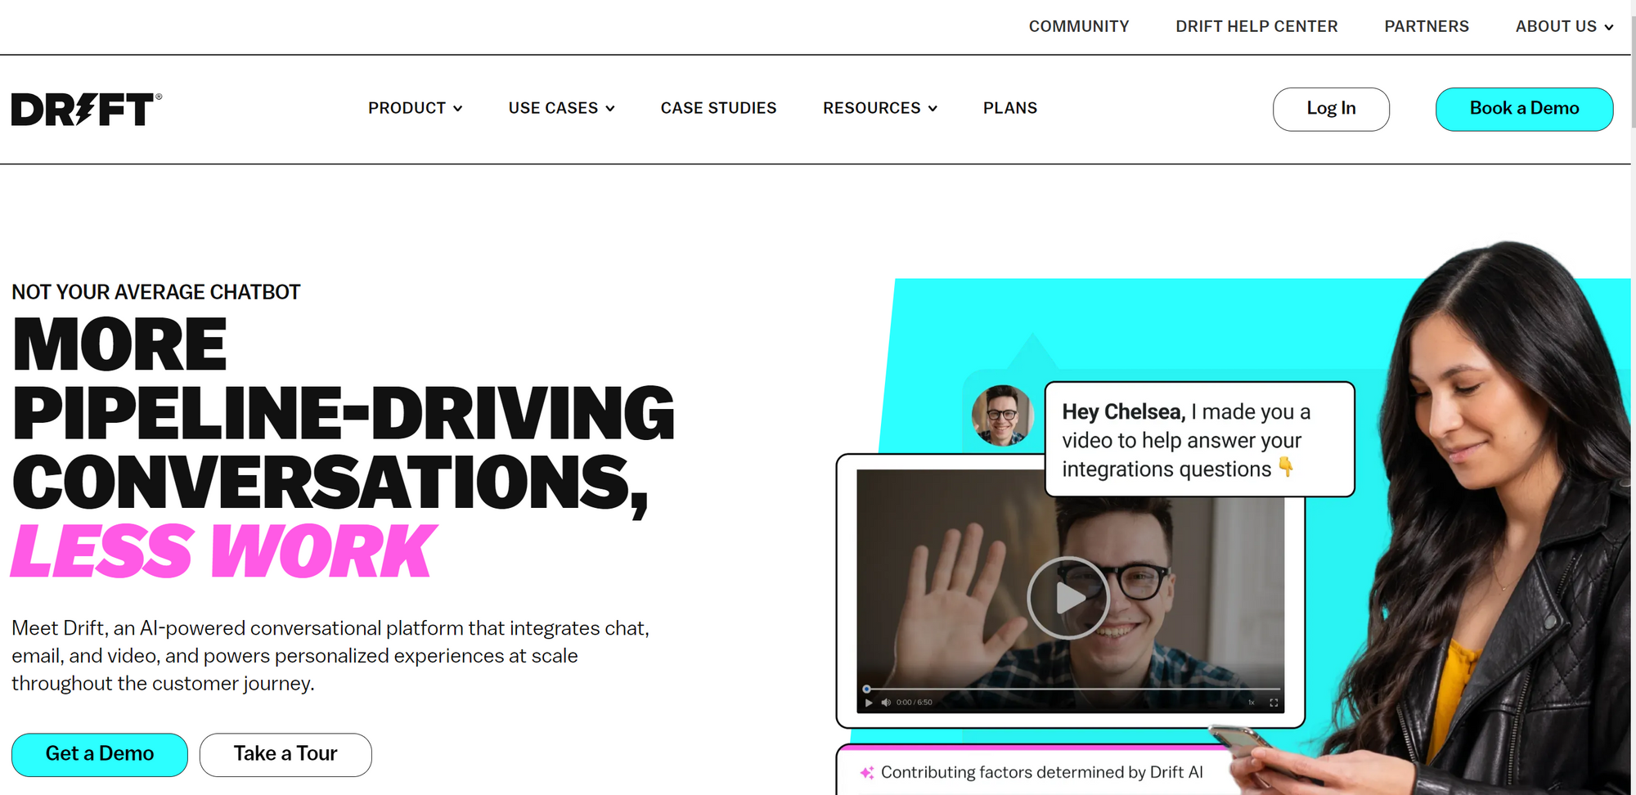Image resolution: width=1636 pixels, height=795 pixels.
Task: Enter fullscreen with the video fullscreen icon
Action: [x=1274, y=703]
